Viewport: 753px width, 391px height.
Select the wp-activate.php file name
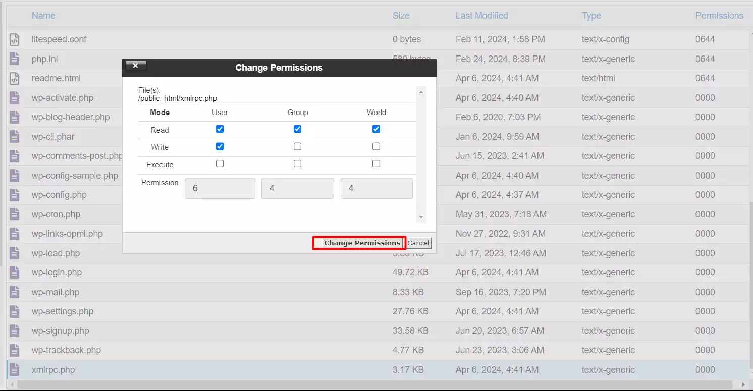click(63, 98)
